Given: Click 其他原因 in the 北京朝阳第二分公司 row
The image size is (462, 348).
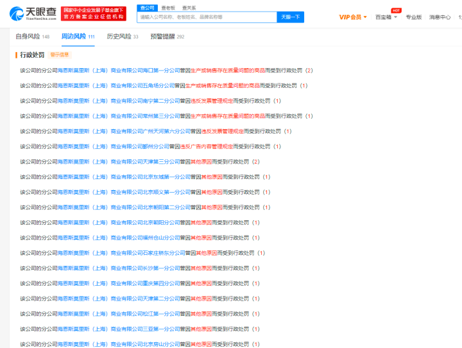Looking at the screenshot, I should (x=212, y=207).
